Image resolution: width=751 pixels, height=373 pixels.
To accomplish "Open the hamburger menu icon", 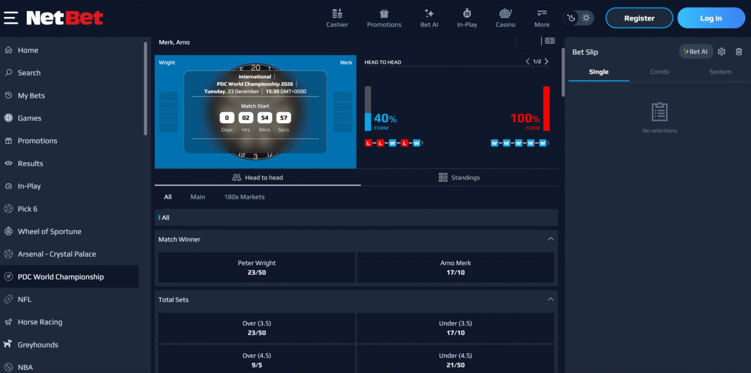I will (x=11, y=18).
